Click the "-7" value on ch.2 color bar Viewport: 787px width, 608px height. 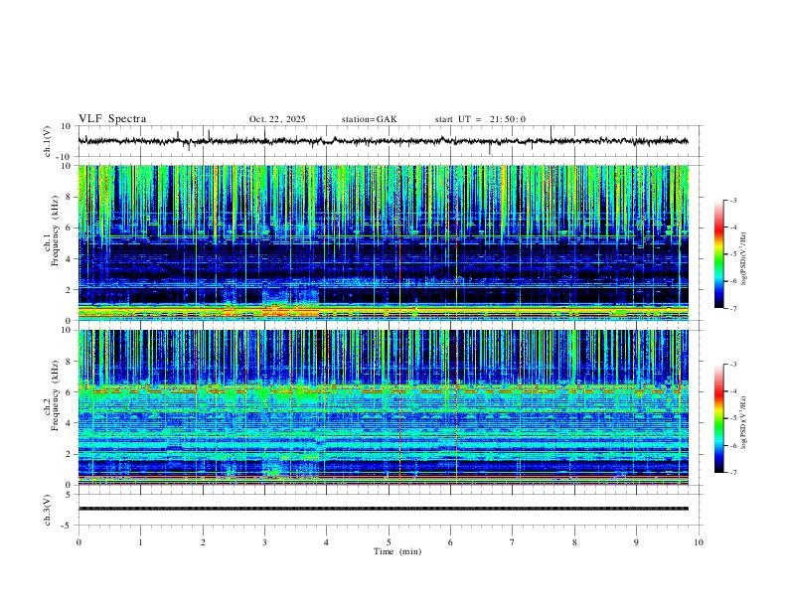pyautogui.click(x=732, y=473)
